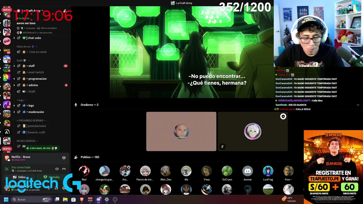This screenshot has height=204, width=363.
Task: Collapse Staff category
Action: click(x=23, y=60)
